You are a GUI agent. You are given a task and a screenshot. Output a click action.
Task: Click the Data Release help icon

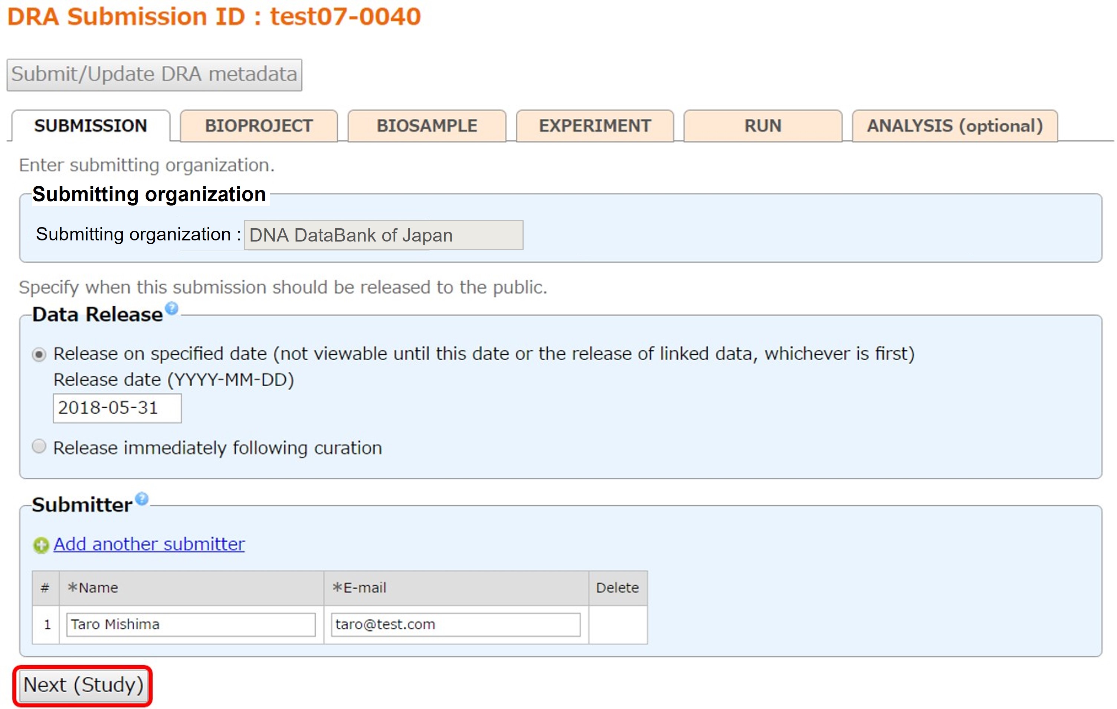[171, 308]
